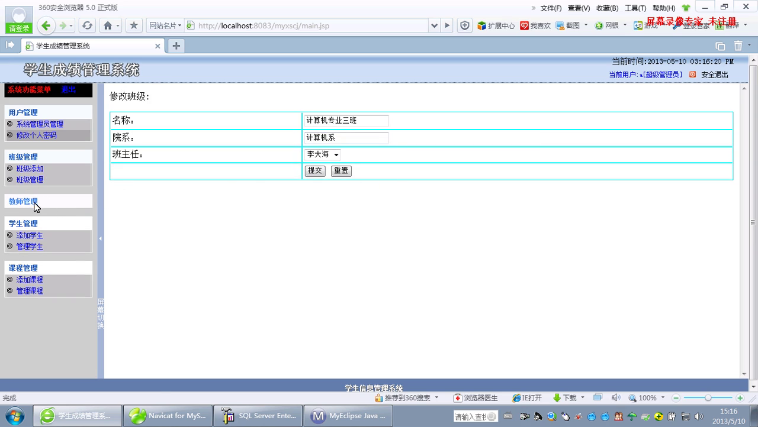Open 班级管理 link in sidebar
The image size is (758, 427).
pos(30,180)
